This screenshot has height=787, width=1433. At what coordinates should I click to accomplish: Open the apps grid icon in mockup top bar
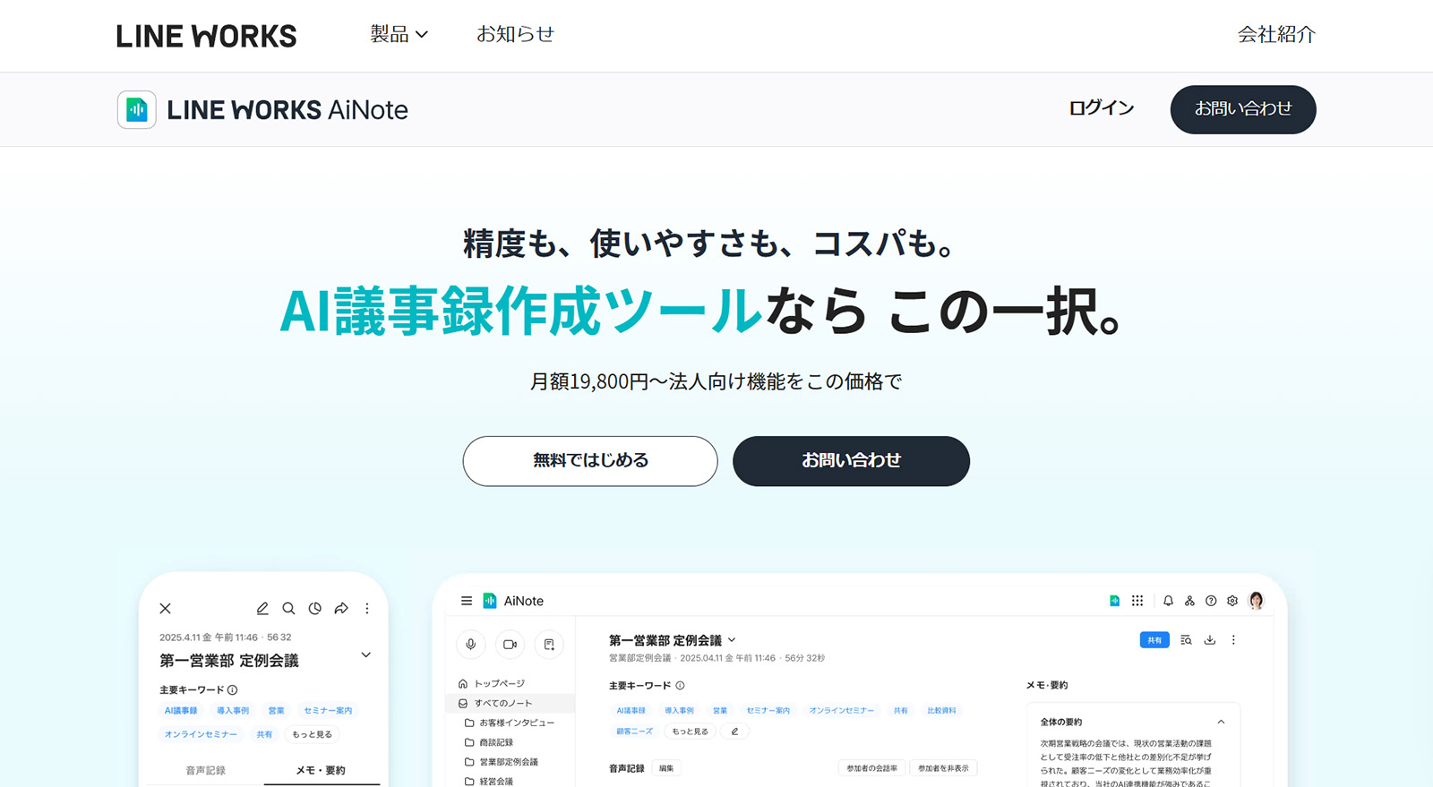tap(1137, 601)
